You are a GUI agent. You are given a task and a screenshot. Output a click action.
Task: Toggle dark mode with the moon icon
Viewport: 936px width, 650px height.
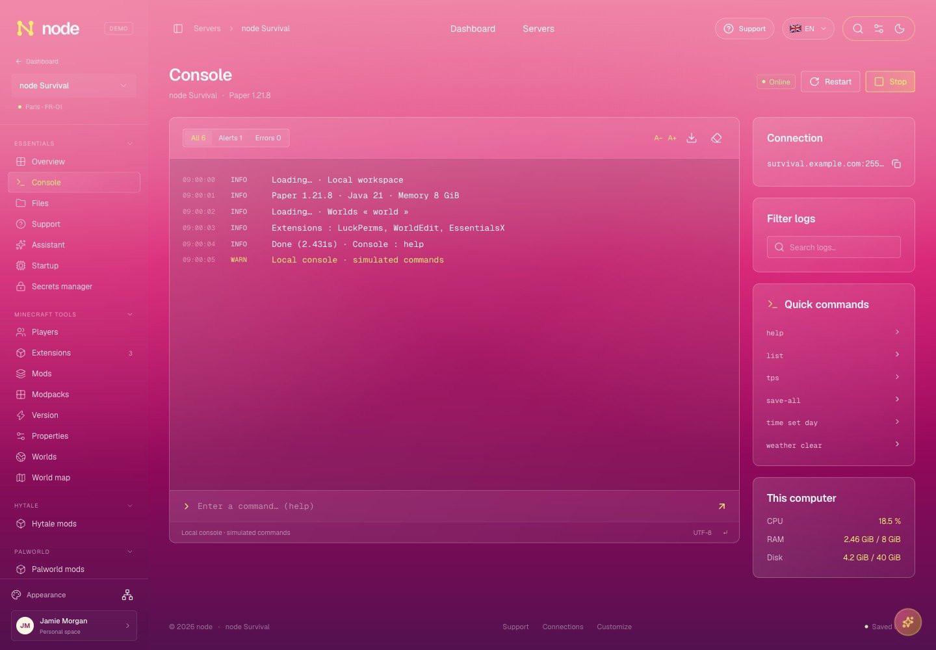click(x=900, y=29)
